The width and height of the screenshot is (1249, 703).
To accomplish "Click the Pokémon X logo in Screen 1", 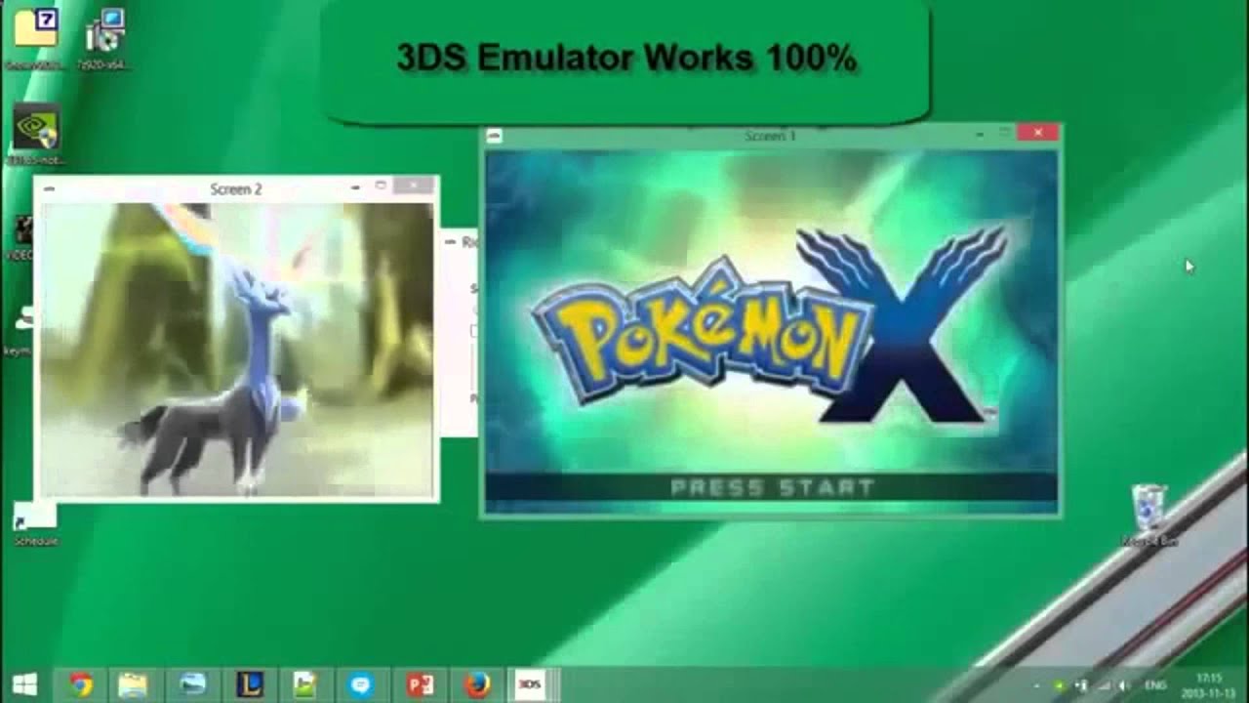I will 771,327.
